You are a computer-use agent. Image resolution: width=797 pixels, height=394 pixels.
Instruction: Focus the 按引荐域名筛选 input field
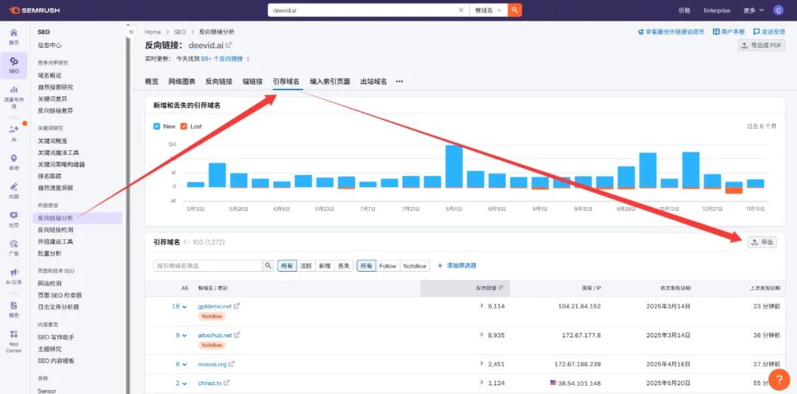207,266
